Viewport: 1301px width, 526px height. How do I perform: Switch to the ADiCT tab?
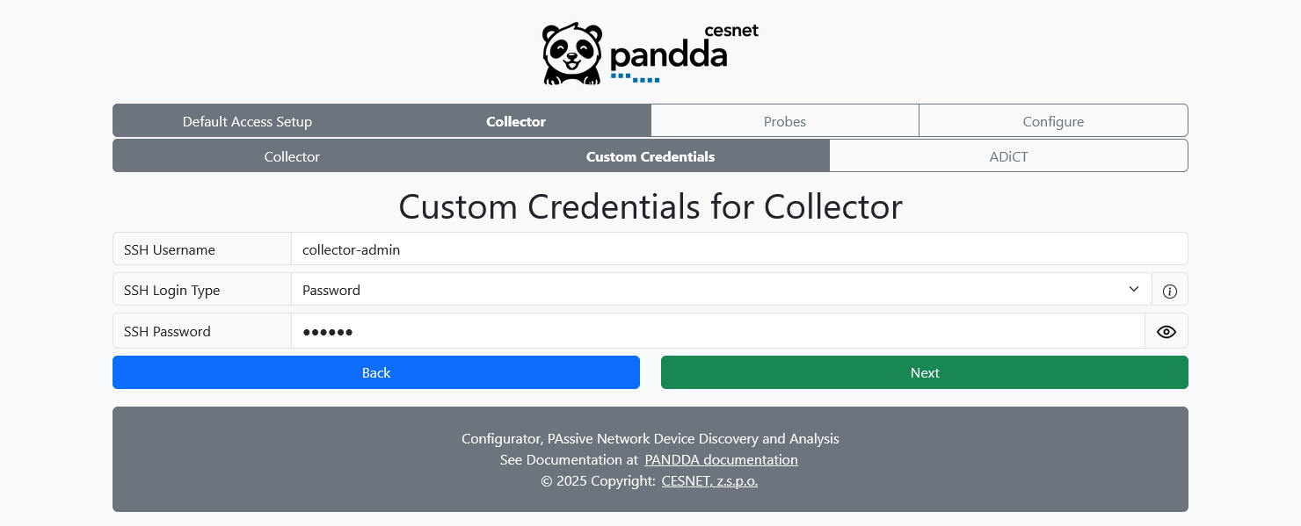(1008, 155)
